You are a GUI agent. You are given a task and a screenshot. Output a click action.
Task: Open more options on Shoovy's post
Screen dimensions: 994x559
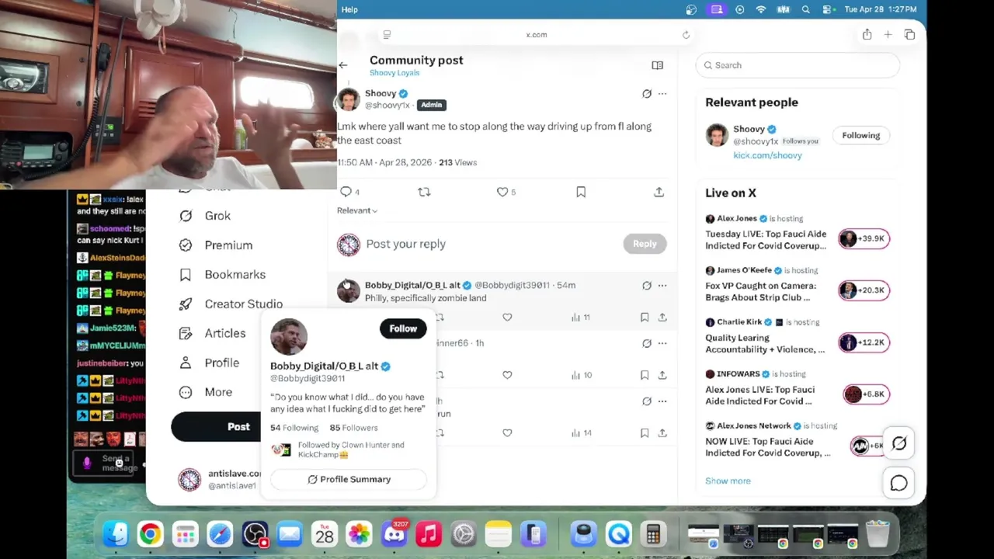pos(662,94)
